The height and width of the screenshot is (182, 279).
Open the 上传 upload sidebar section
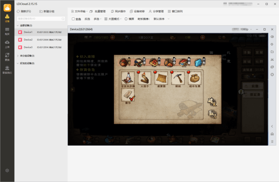7,44
